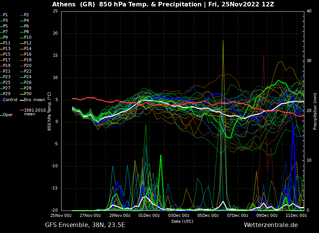Click the 25 temperature axis value
This screenshot has height=233, width=319.
click(55, 11)
